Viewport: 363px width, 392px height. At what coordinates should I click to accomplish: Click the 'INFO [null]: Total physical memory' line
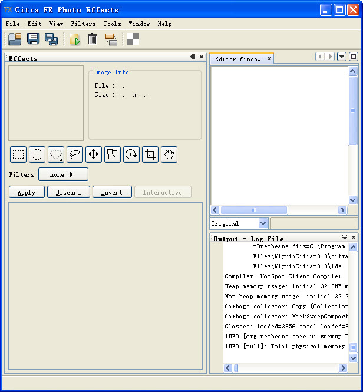(x=285, y=346)
